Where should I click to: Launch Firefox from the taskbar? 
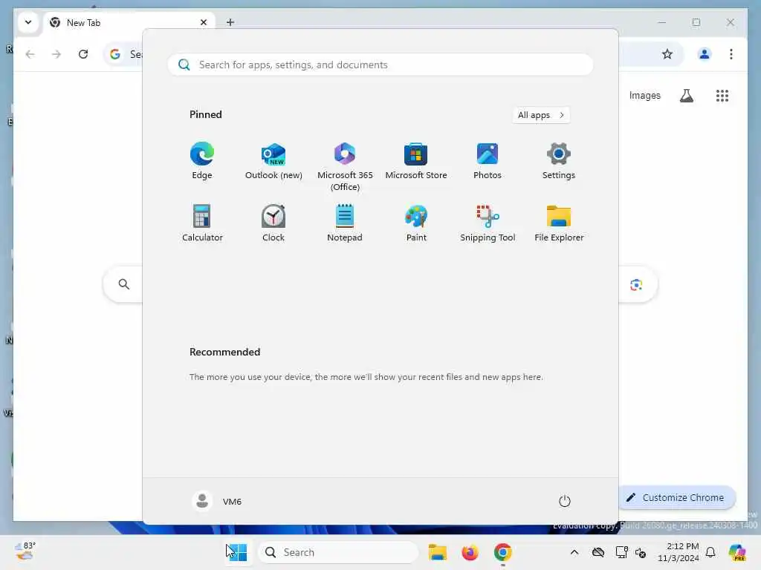coord(470,552)
